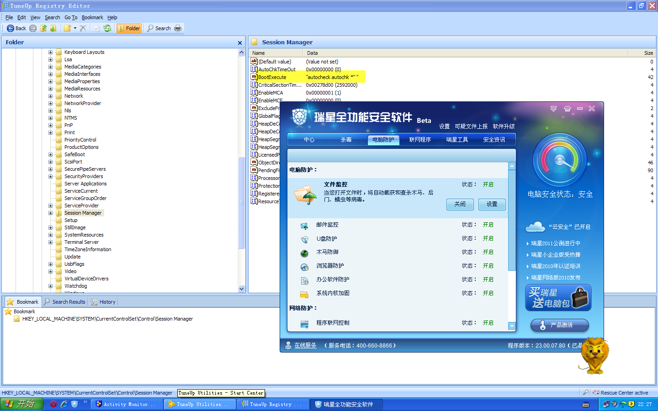
Task: Click the Back navigation arrow icon
Action: (10, 28)
